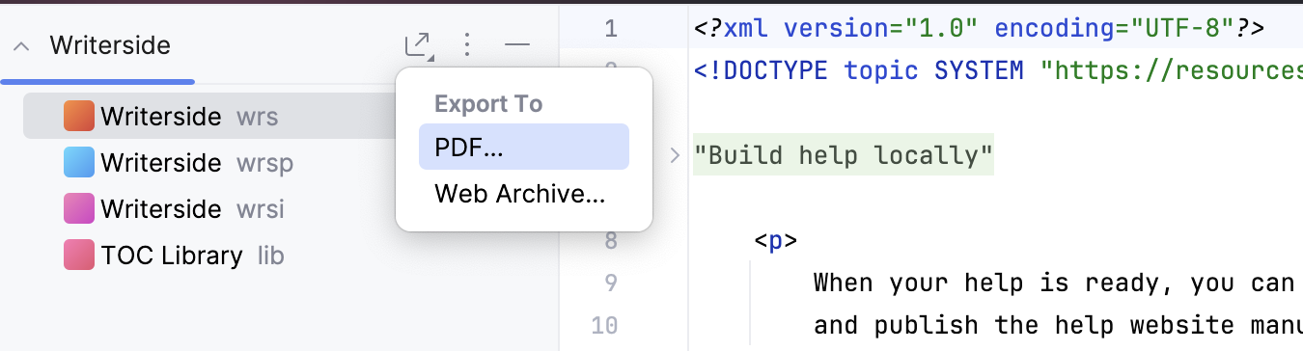Click the DOCTYPE topic SYSTEM line
This screenshot has height=351, width=1303.
998,70
